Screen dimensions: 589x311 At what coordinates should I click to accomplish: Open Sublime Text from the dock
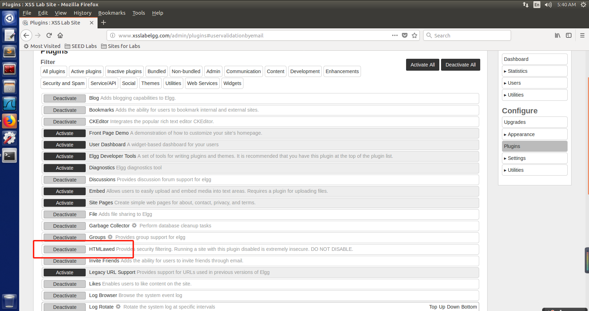pyautogui.click(x=9, y=52)
